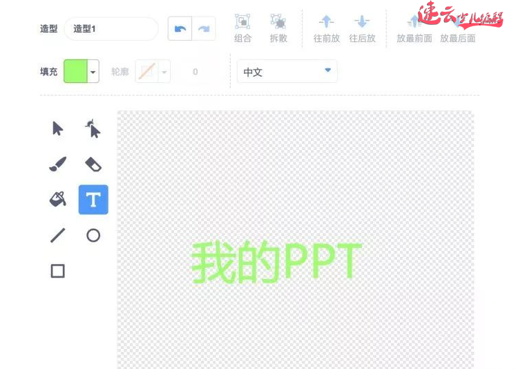Choose the Eraser tool
This screenshot has height=369, width=525.
click(x=93, y=164)
